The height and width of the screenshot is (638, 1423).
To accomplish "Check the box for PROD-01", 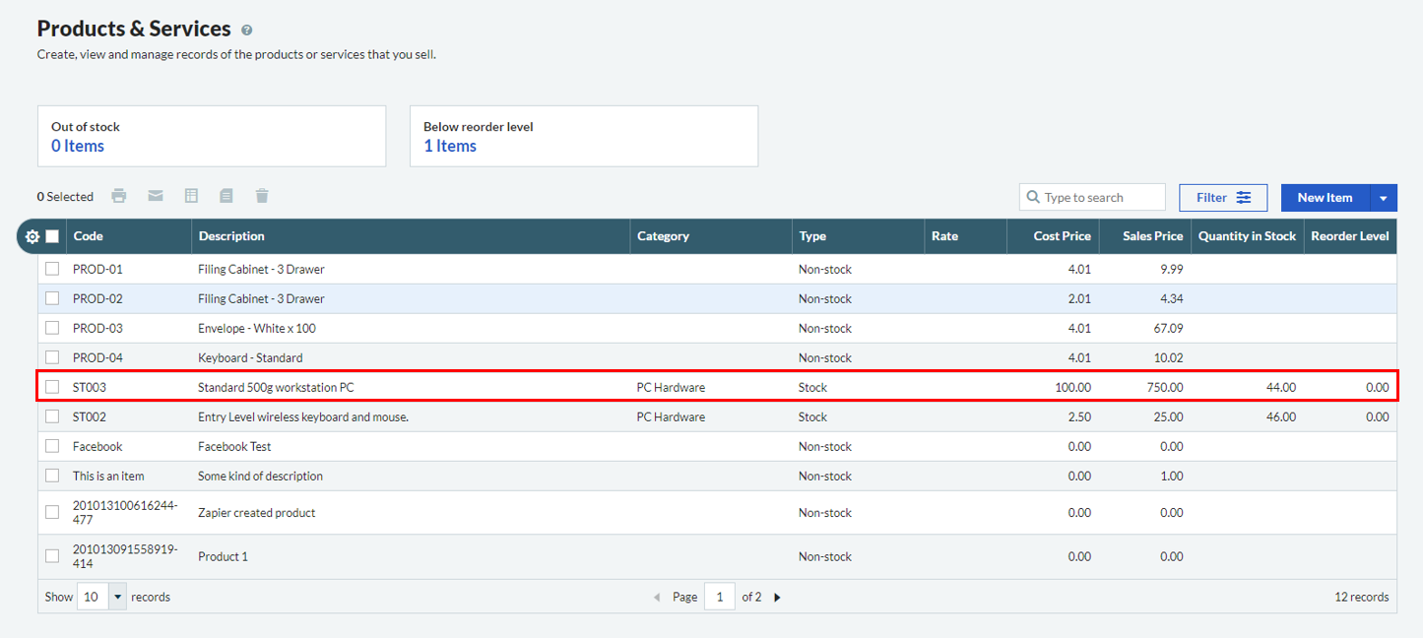I will (x=52, y=269).
